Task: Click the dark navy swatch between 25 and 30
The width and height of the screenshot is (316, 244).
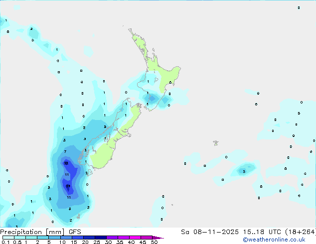Action: coord(100,238)
